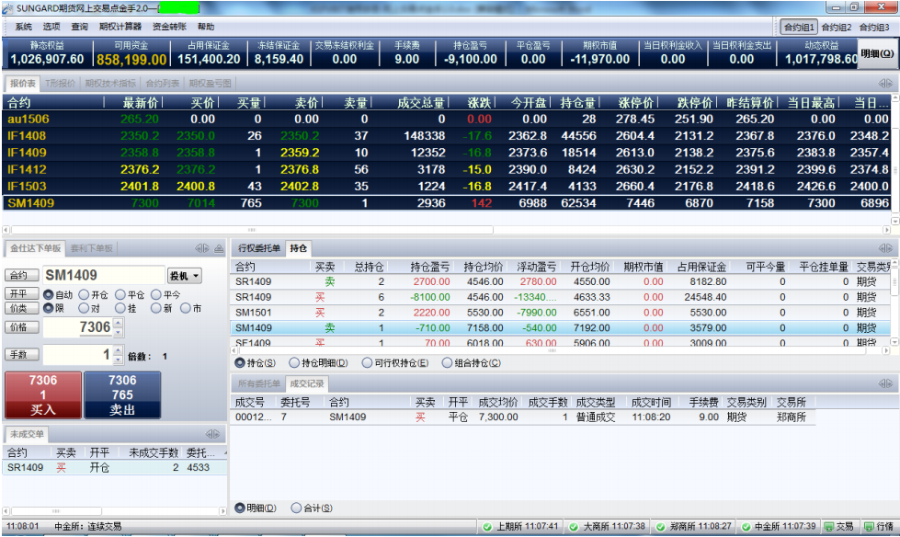This screenshot has width=900, height=537.
Task: Click the 开平 button
Action: [22, 294]
